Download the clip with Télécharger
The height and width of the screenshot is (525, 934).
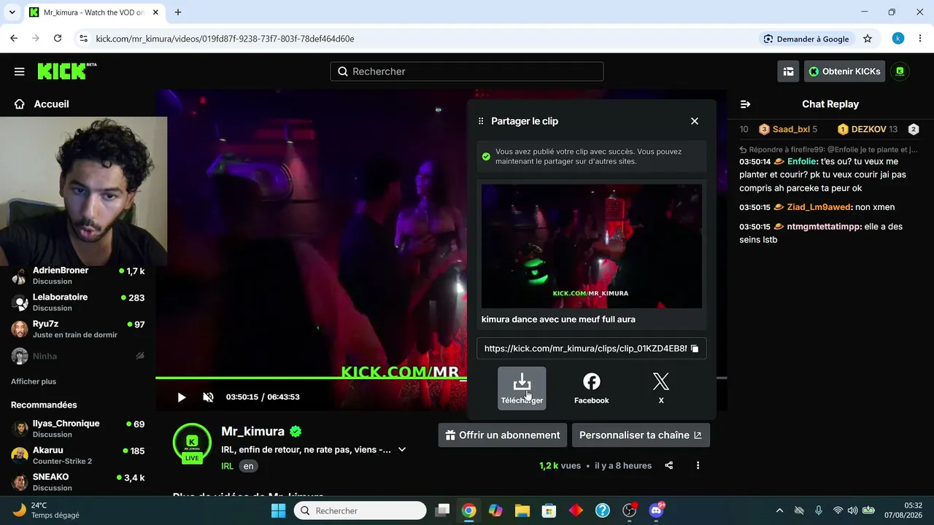tap(522, 388)
